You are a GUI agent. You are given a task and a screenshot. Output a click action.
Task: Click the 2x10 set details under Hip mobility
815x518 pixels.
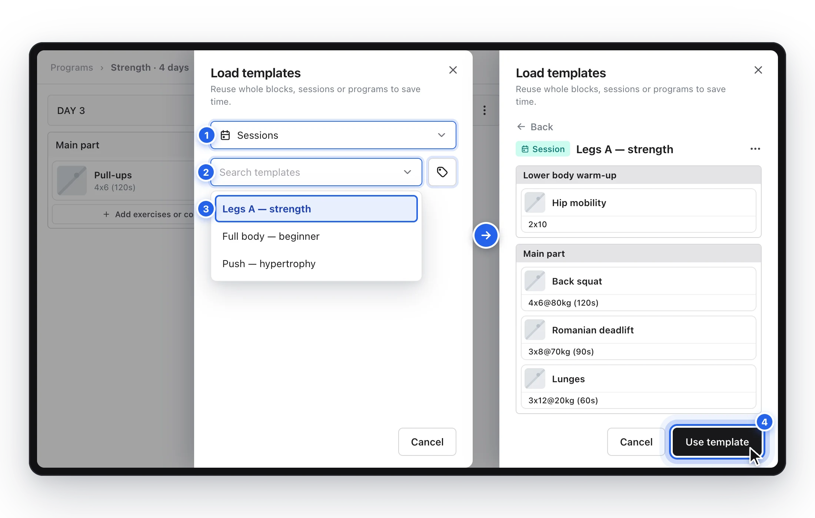[538, 224]
